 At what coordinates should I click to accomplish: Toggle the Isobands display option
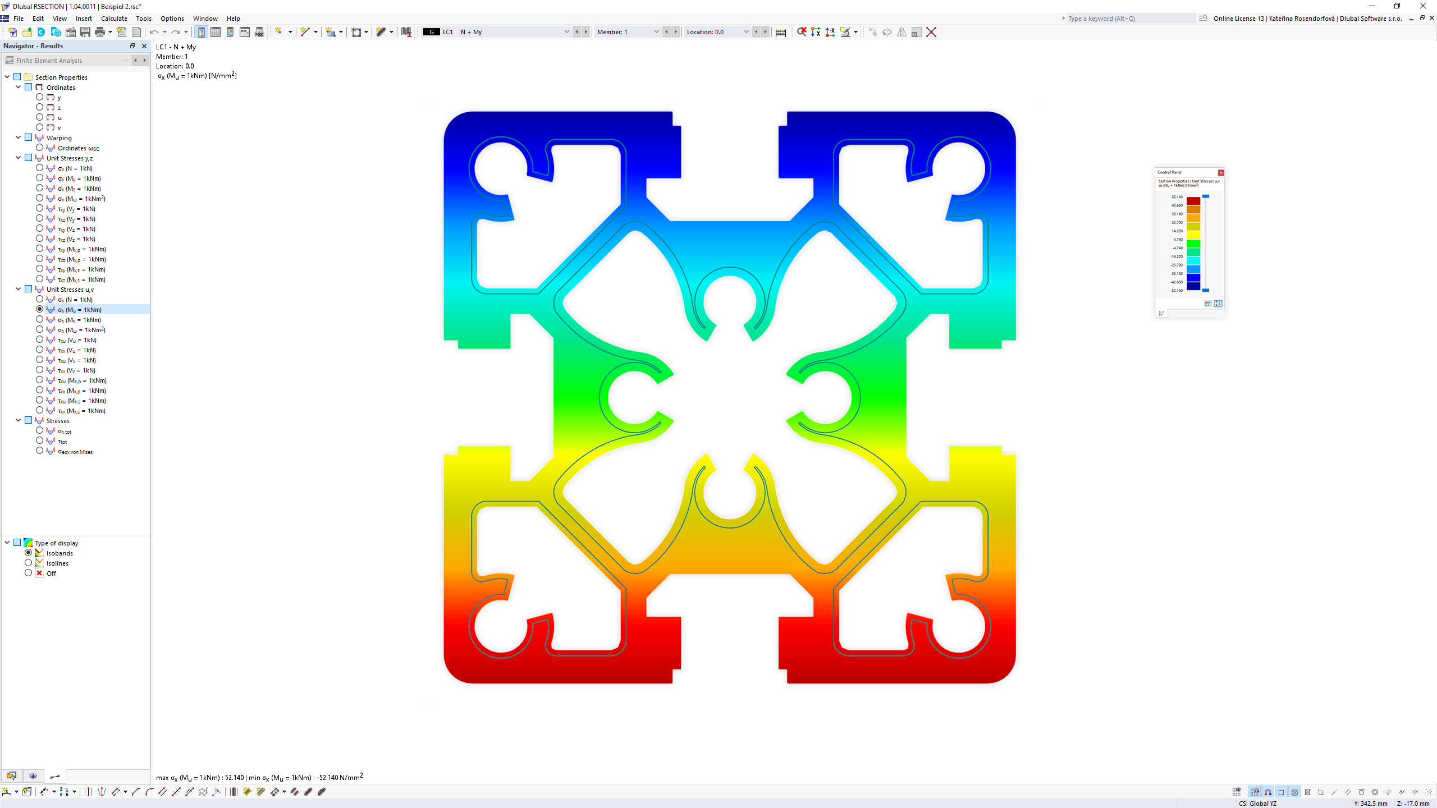(30, 553)
